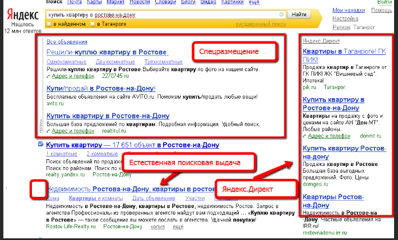The height and width of the screenshot is (240, 398).
Task: Enable the 'в найденном' checkbox
Action: click(x=49, y=24)
